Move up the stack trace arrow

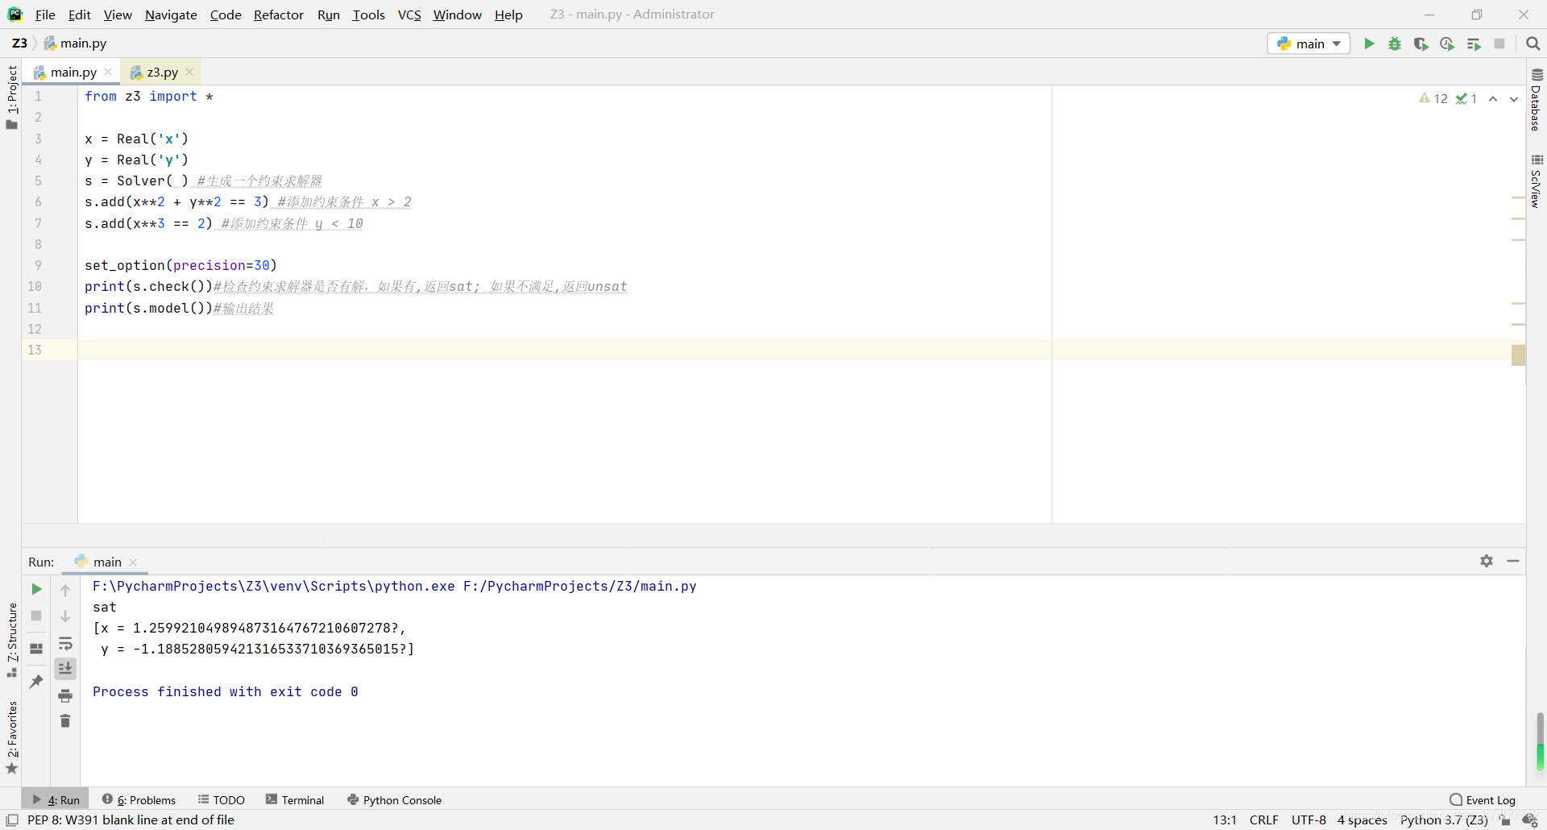[65, 591]
